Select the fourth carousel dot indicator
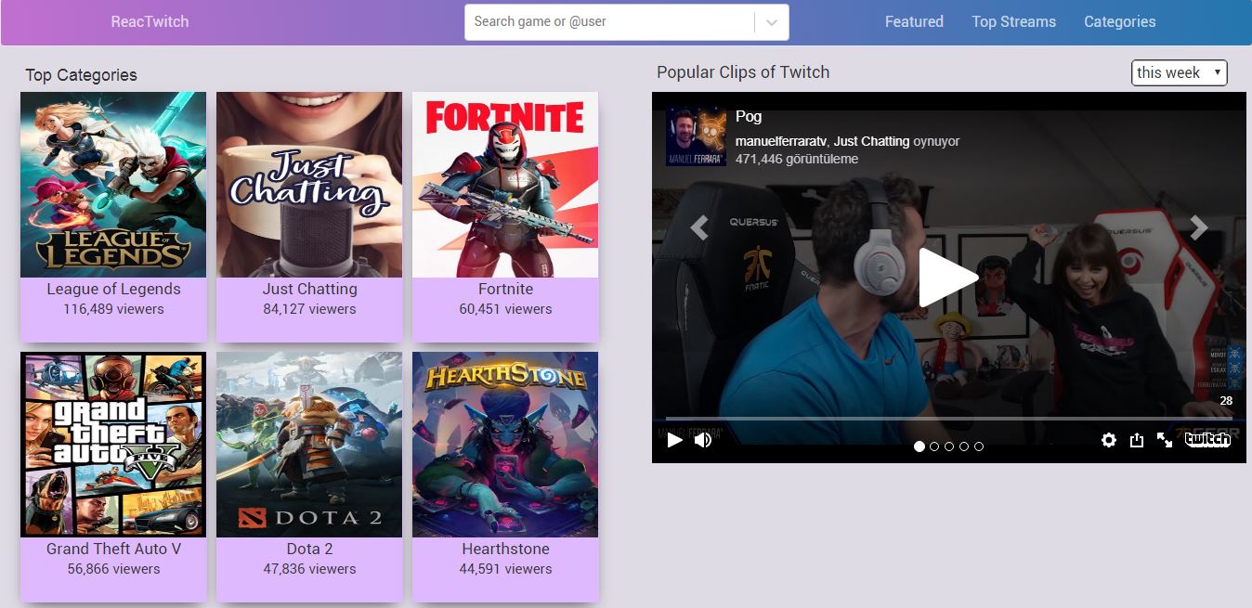The width and height of the screenshot is (1252, 608). click(x=964, y=446)
